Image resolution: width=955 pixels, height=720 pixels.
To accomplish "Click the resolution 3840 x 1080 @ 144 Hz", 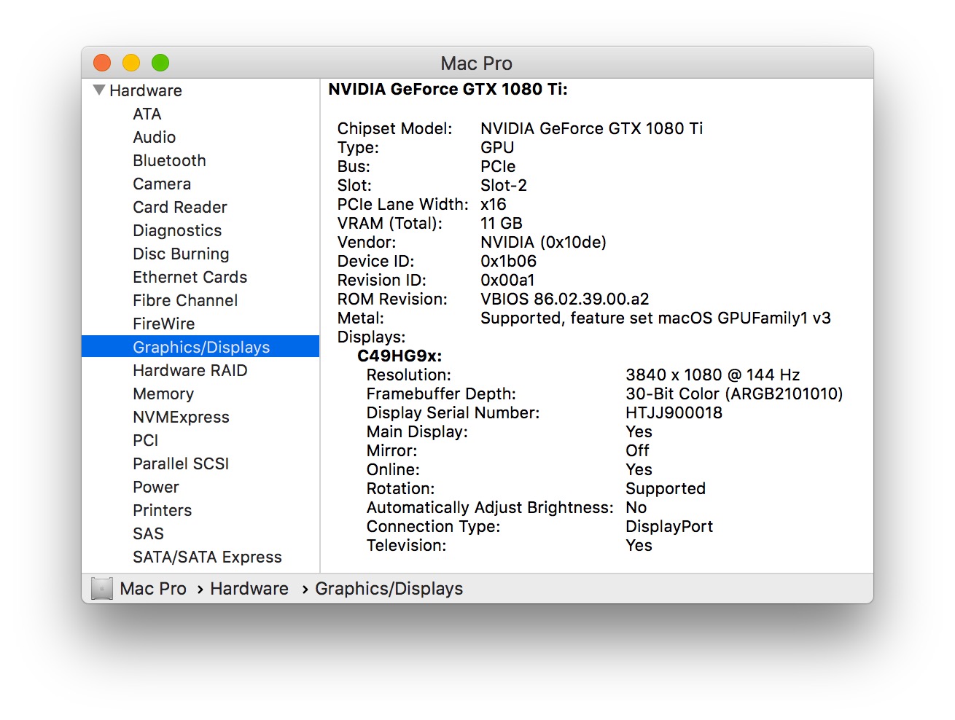I will pyautogui.click(x=713, y=375).
